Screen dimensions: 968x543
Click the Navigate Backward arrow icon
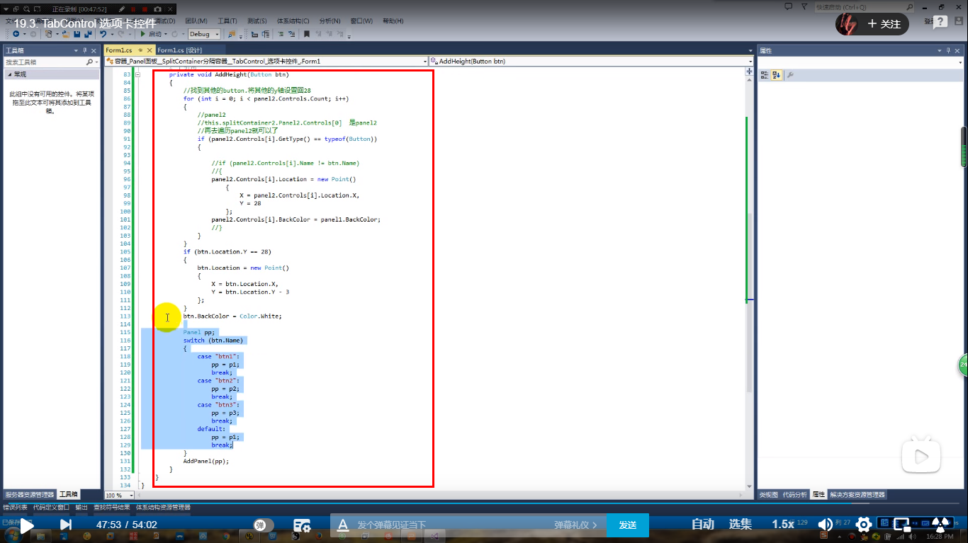16,33
